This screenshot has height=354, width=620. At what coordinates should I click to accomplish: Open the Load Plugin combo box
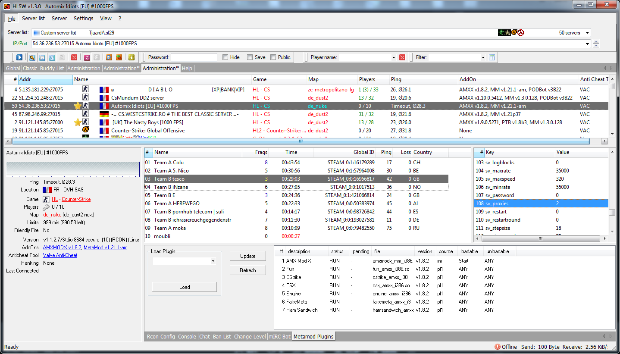click(213, 261)
